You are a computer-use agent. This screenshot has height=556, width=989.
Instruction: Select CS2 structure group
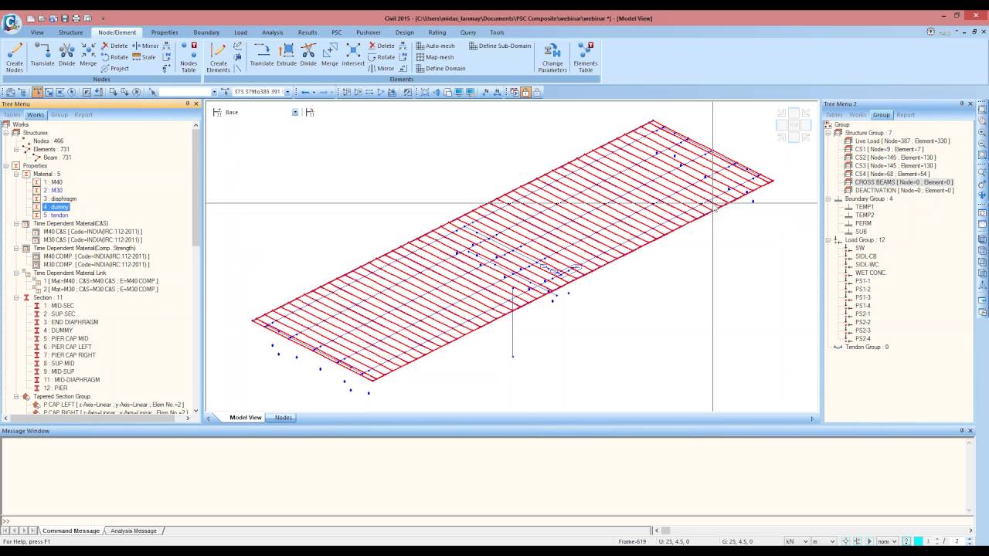[x=895, y=158]
